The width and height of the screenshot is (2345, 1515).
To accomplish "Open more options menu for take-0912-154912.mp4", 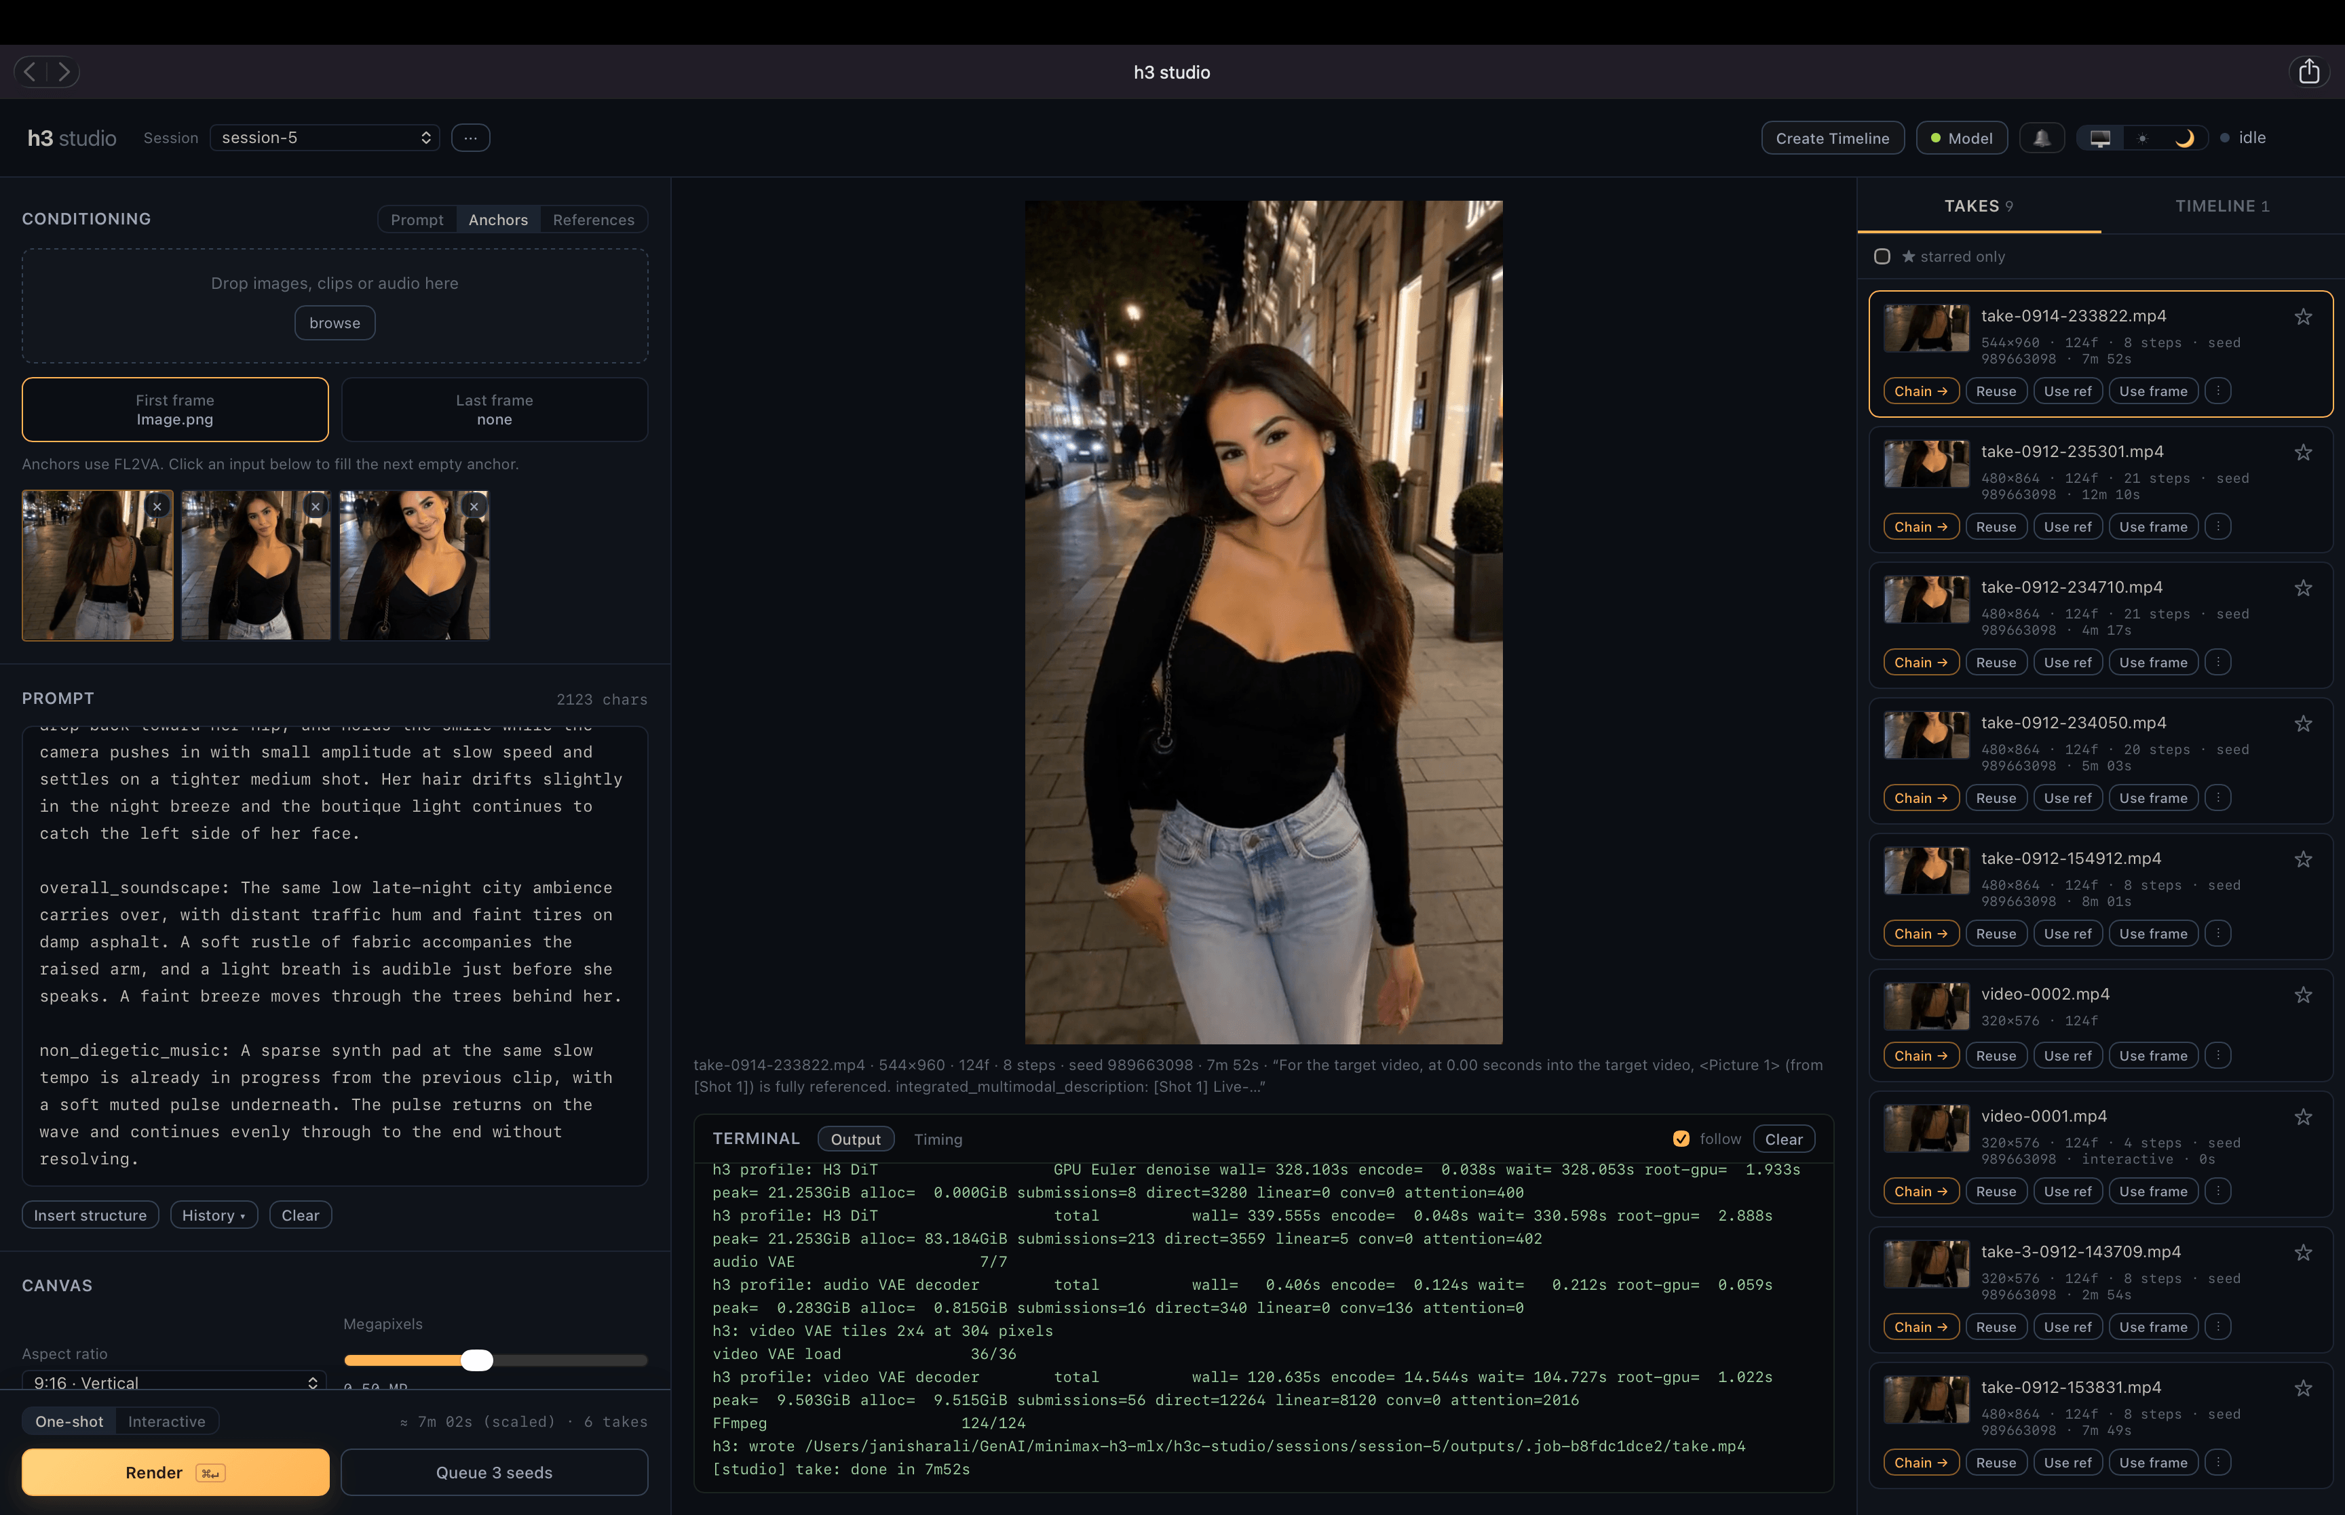I will (2218, 934).
